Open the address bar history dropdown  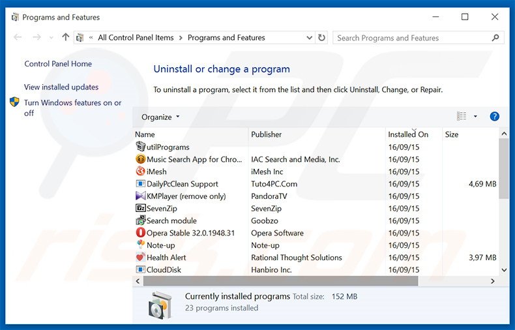[309, 38]
